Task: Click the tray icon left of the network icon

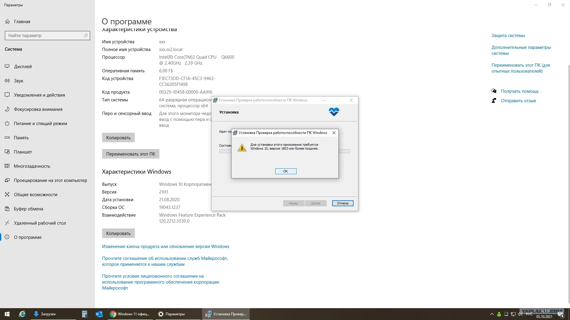Action: [506, 314]
